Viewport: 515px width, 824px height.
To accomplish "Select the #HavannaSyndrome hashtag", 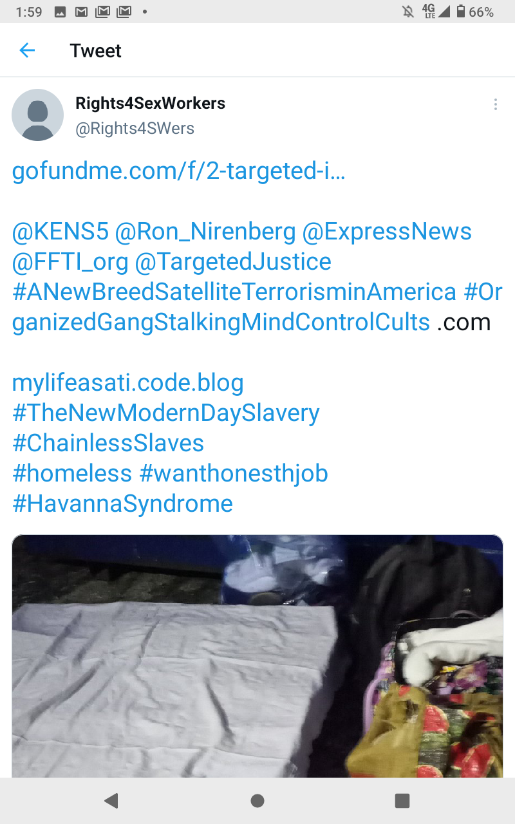I will (122, 503).
